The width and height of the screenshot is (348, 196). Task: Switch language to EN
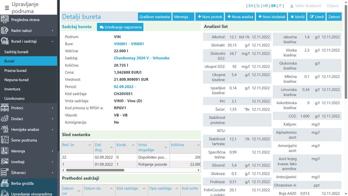tap(250, 6)
